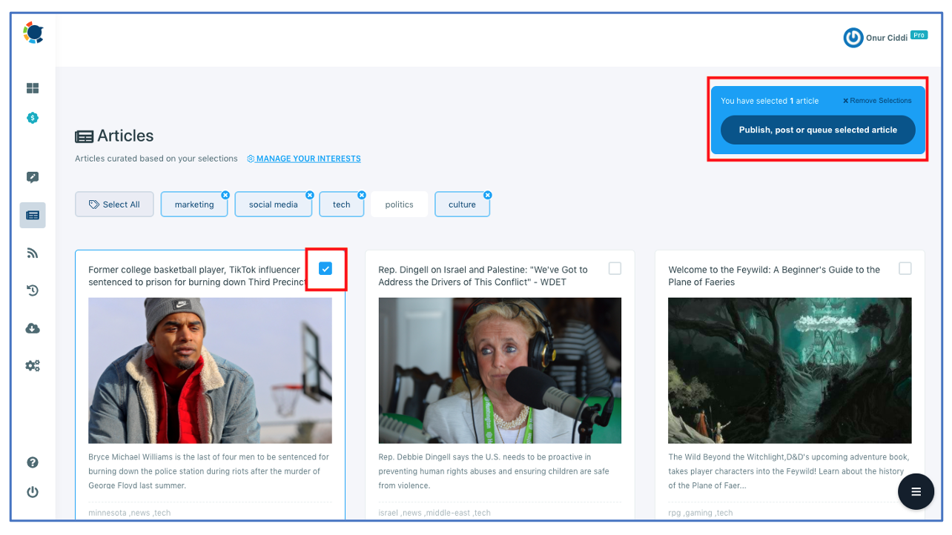Open the compose post icon in sidebar
The width and height of the screenshot is (952, 535).
[x=33, y=177]
